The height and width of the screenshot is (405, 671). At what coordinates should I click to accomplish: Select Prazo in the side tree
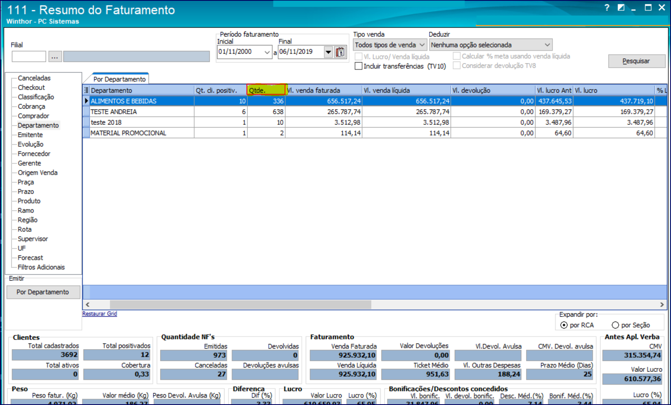(26, 191)
